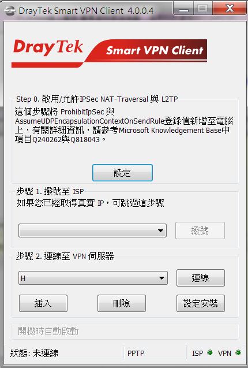Click the 設定 button under Step 0
248x368 pixels.
click(x=122, y=173)
